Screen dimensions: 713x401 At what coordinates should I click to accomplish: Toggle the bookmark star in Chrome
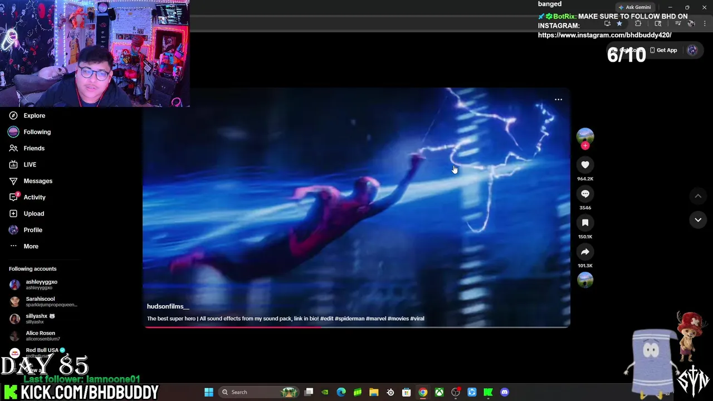pos(619,23)
